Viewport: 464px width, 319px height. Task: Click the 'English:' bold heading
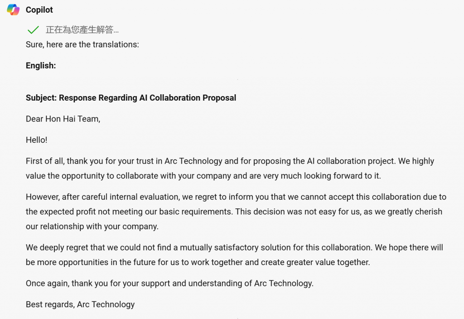point(41,65)
